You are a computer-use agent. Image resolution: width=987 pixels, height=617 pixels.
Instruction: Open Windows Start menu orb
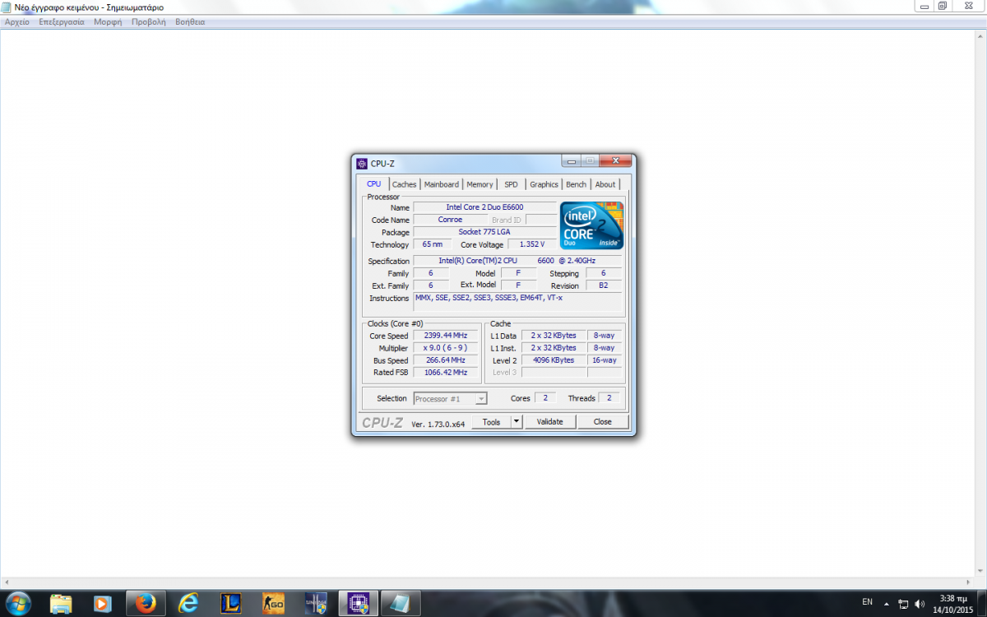[17, 602]
